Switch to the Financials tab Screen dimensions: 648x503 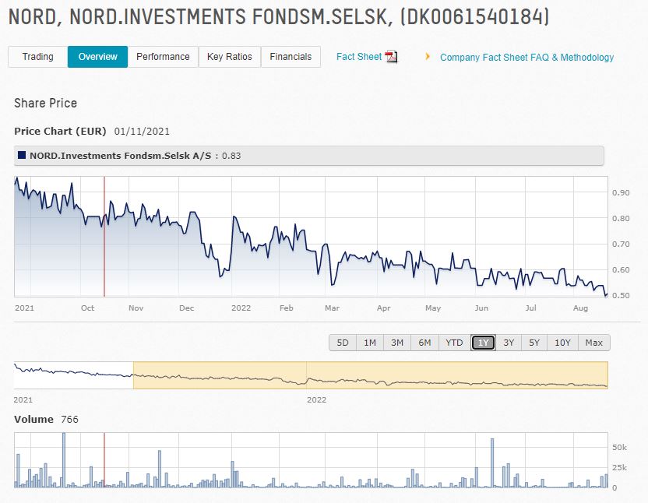click(291, 57)
